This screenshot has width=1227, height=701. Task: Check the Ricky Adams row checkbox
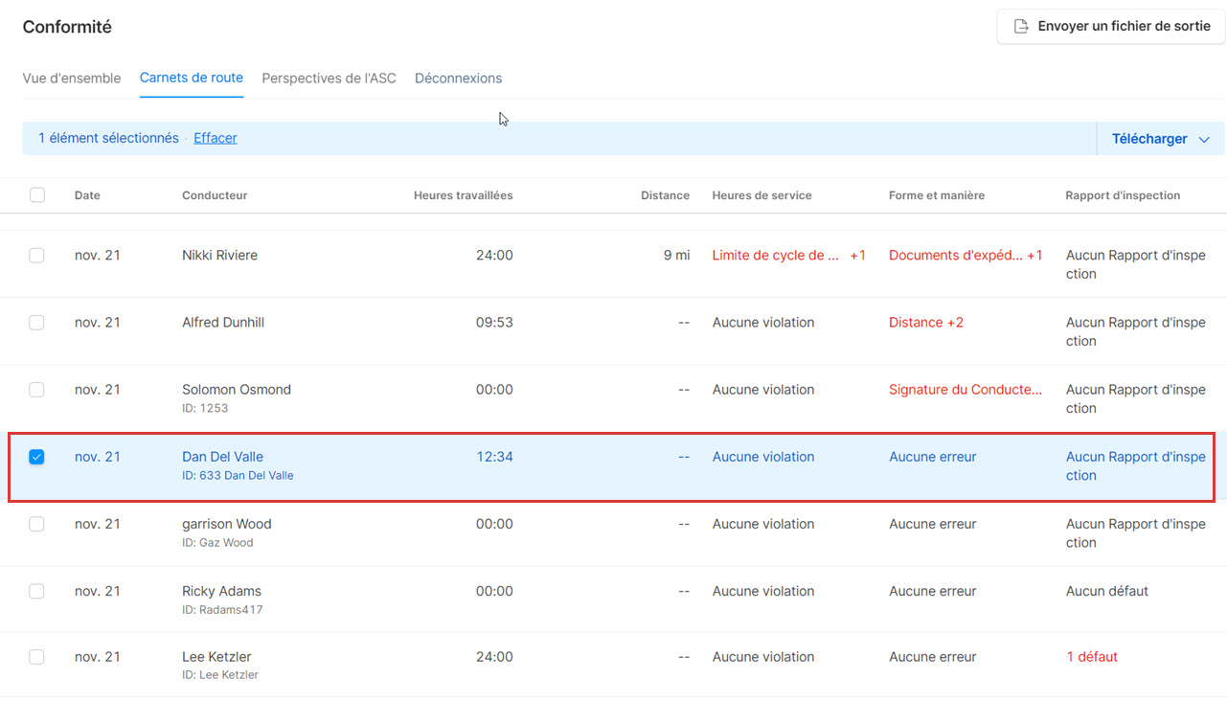coord(36,591)
